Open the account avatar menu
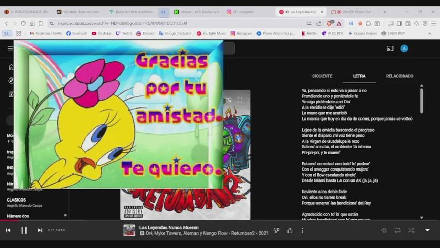440x248 pixels. pos(404,49)
